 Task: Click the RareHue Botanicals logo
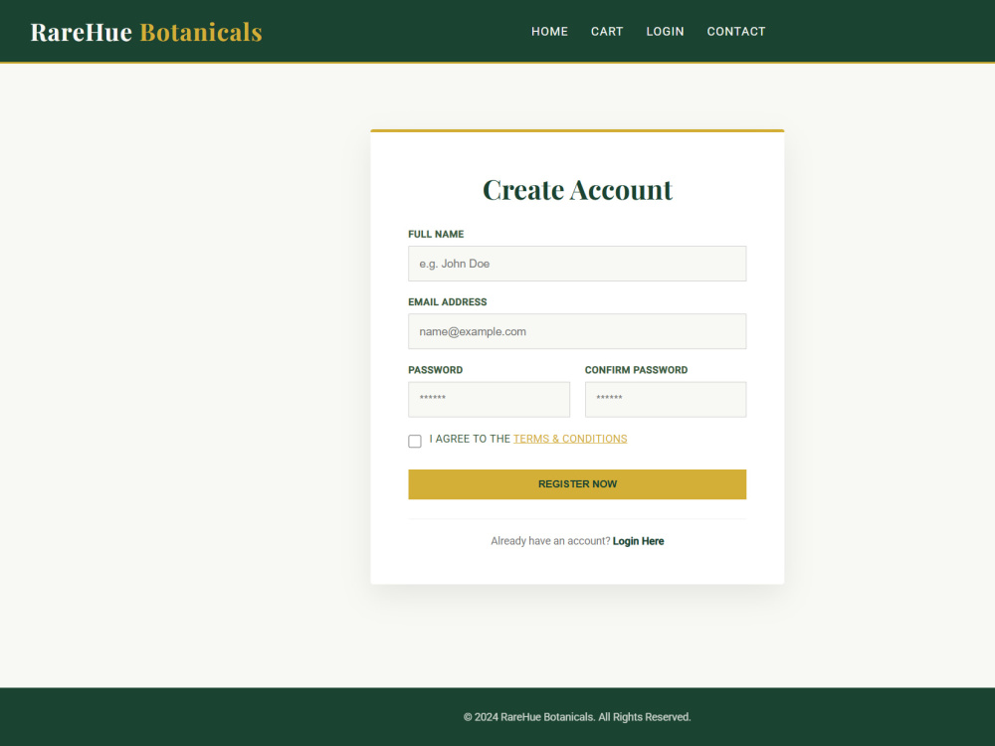point(146,32)
